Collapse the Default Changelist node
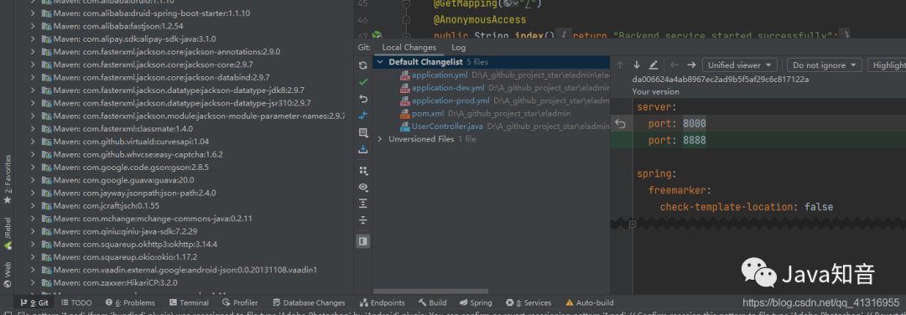This screenshot has width=906, height=315. [380, 62]
